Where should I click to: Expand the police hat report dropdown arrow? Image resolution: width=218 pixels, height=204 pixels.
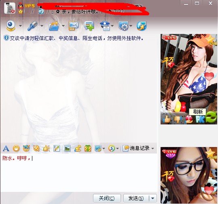tap(112, 26)
